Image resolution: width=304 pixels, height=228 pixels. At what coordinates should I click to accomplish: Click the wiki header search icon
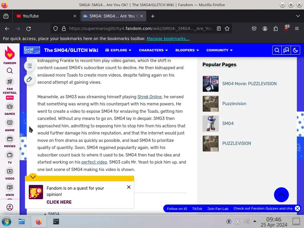277,50
